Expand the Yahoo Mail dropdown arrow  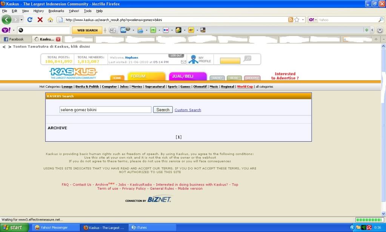[x=134, y=30]
